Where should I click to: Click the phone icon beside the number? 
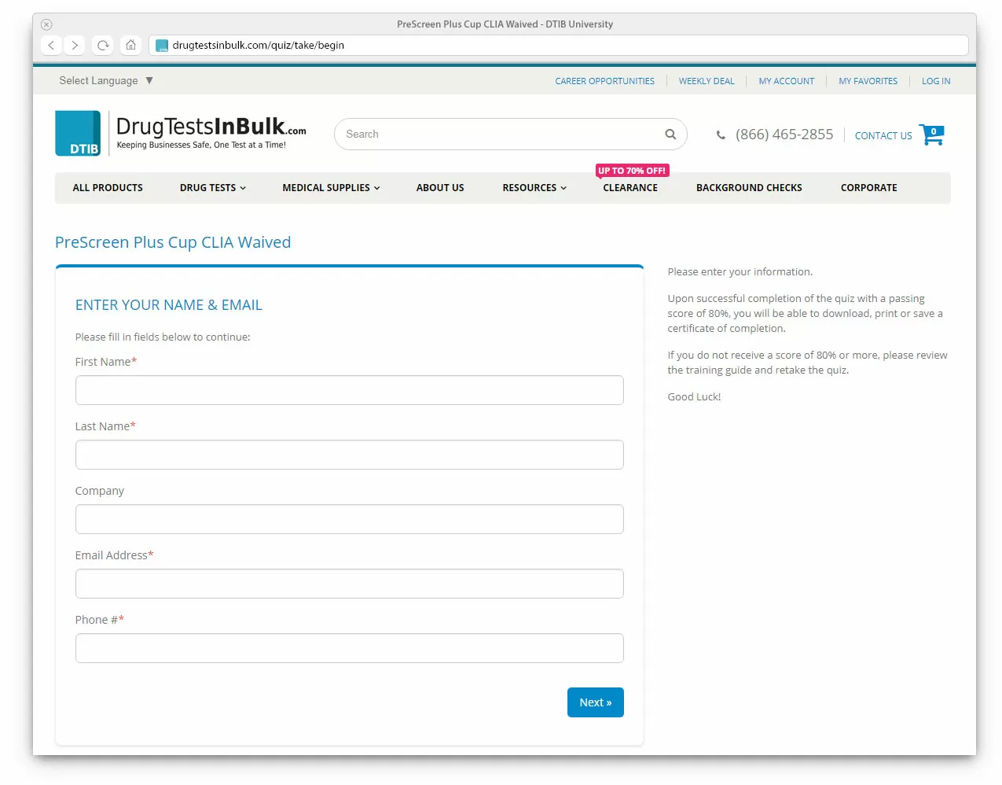(x=721, y=135)
